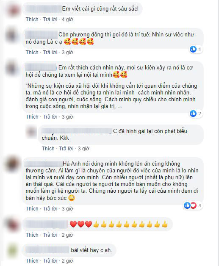Like the nested reply 'C đã hình gái'

[x=48, y=149]
